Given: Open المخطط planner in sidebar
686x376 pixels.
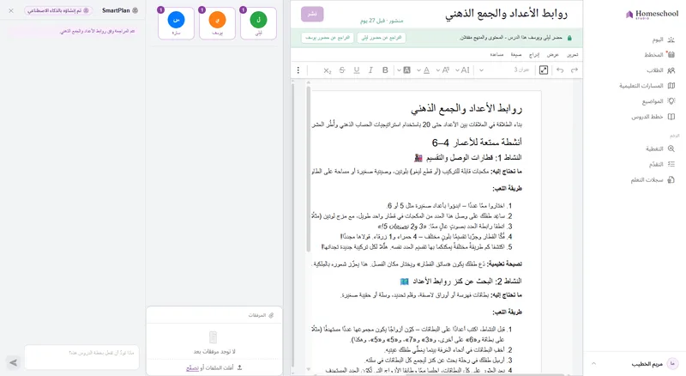Looking at the screenshot, I should tap(659, 55).
